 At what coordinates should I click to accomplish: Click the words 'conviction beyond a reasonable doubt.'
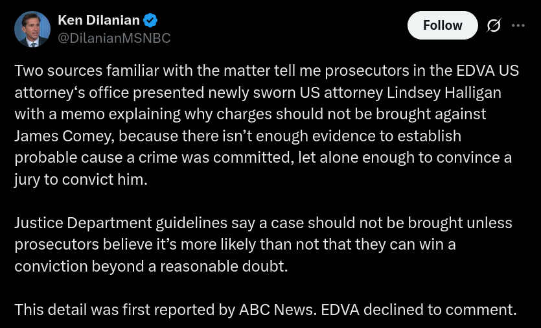click(x=150, y=266)
